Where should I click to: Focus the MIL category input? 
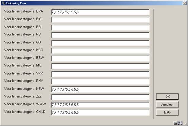click(100, 66)
